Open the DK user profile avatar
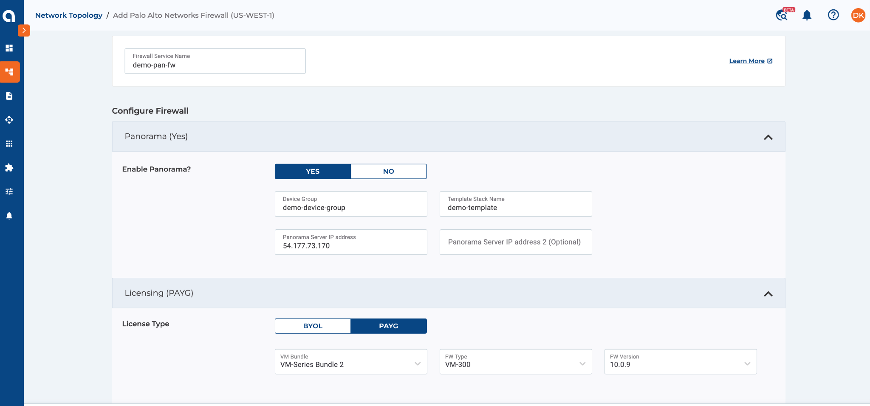870x406 pixels. (x=858, y=15)
